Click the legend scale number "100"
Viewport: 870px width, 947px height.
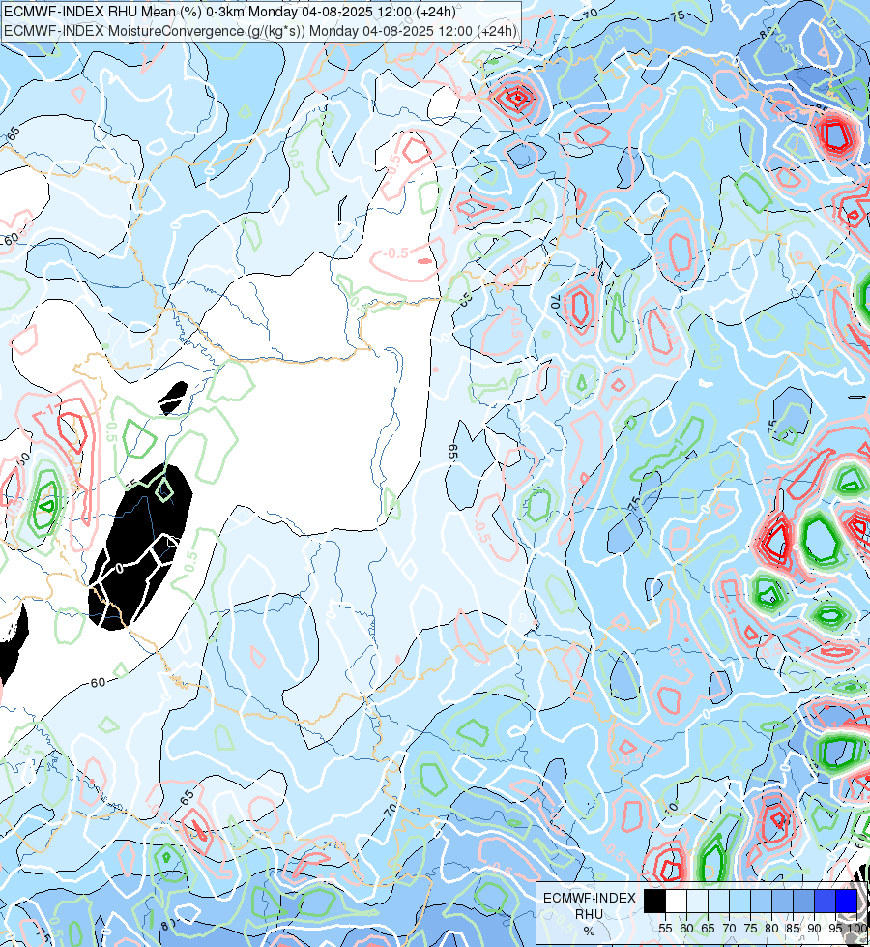click(x=857, y=929)
